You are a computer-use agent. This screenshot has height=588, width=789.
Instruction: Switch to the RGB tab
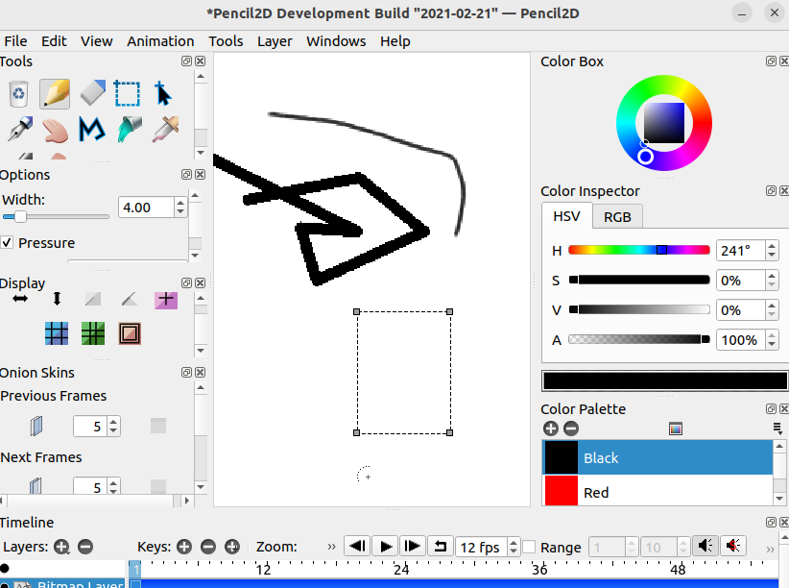(x=617, y=217)
